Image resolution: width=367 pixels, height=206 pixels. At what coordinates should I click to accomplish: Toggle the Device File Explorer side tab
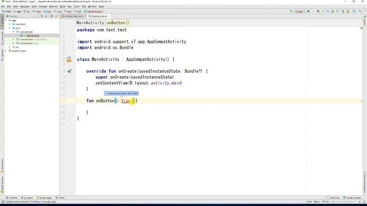point(365,183)
